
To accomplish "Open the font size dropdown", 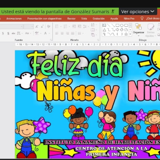I will [x=29, y=27].
